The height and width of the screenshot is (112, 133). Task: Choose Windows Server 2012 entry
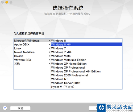pyautogui.click(x=86, y=83)
